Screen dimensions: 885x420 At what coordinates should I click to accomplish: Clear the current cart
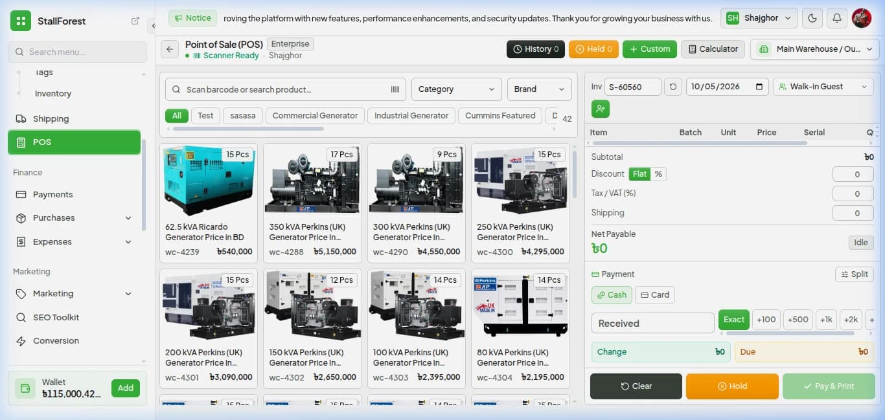click(636, 386)
